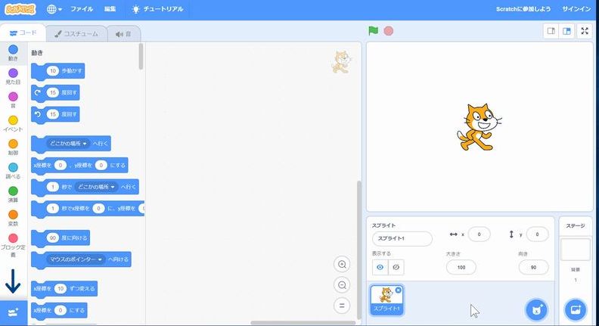Viewport: 599px width, 326px height.
Task: Zoom in on the code workspace
Action: (x=342, y=264)
